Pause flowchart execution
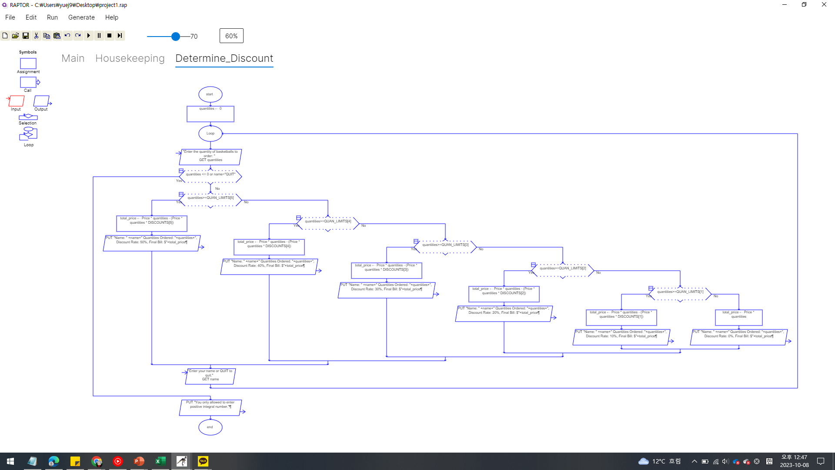The image size is (835, 470). pos(99,36)
